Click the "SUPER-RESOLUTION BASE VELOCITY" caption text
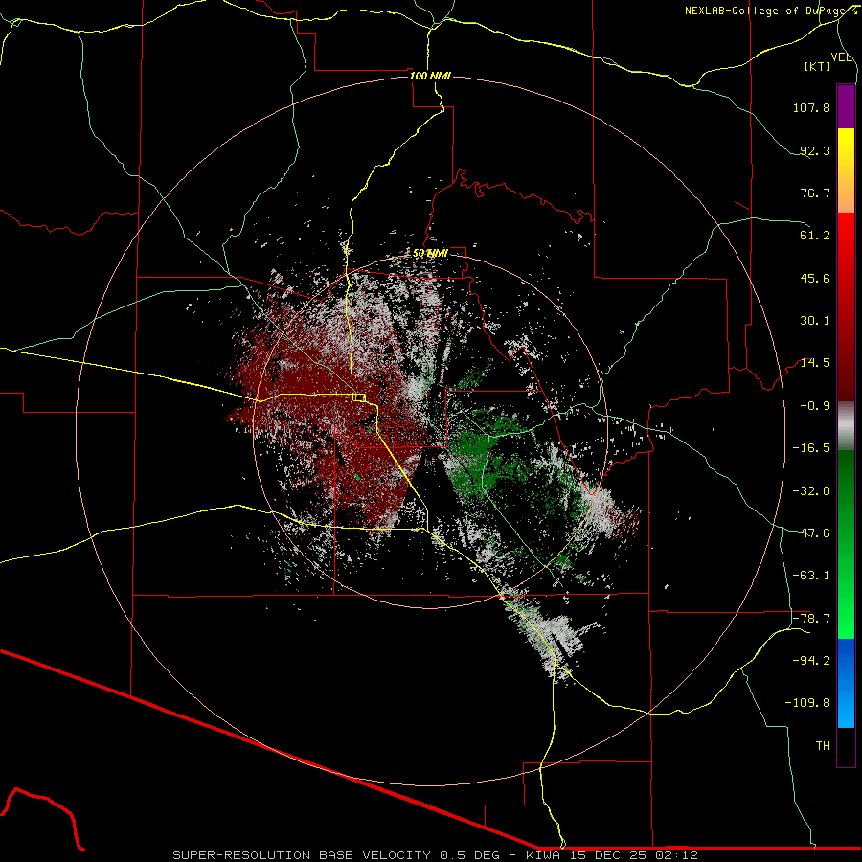The width and height of the screenshot is (862, 862). click(x=302, y=855)
